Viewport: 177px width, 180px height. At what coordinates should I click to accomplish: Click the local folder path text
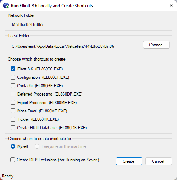(63, 46)
